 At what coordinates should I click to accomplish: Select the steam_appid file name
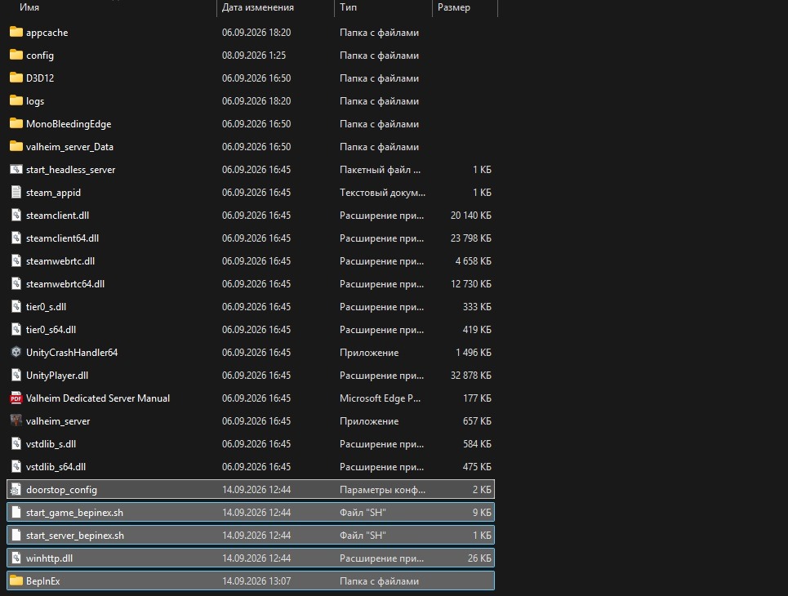53,193
